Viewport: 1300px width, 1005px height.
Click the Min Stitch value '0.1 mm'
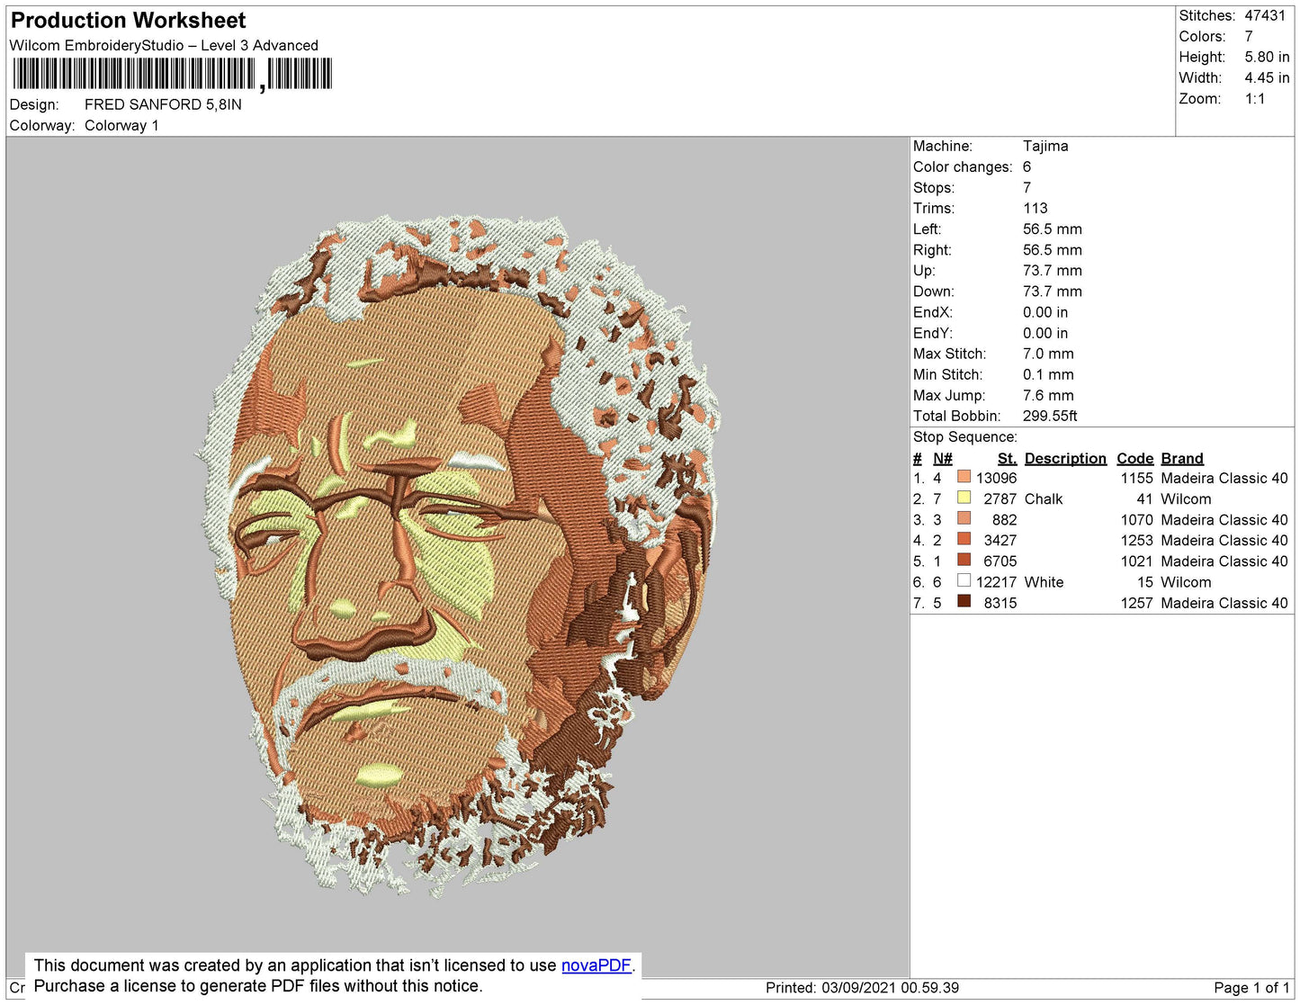[1048, 374]
